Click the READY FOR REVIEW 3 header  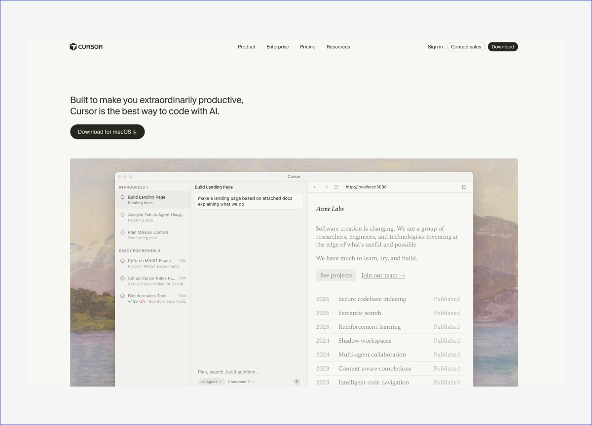140,250
